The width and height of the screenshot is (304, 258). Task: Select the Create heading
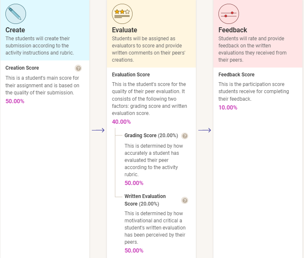coord(15,30)
